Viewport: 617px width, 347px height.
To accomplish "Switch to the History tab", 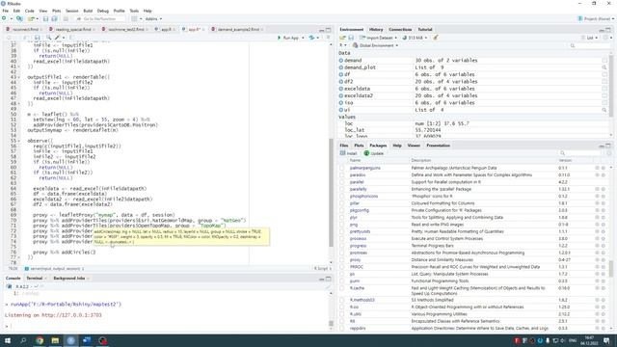I will coord(376,30).
